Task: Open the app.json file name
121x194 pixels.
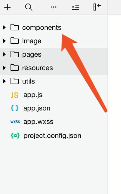Action: click(37, 108)
